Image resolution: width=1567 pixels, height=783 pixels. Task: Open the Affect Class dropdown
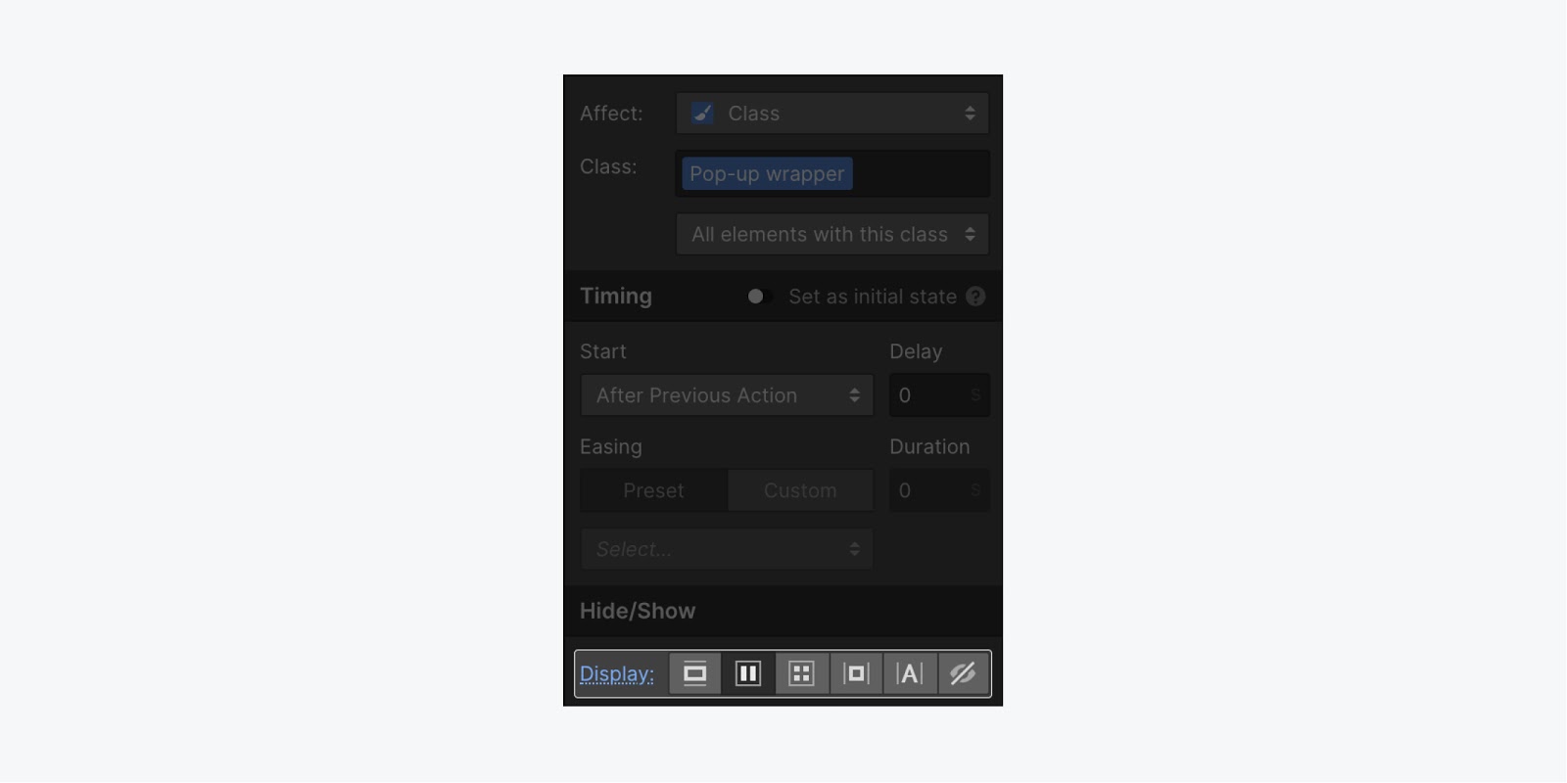[832, 114]
